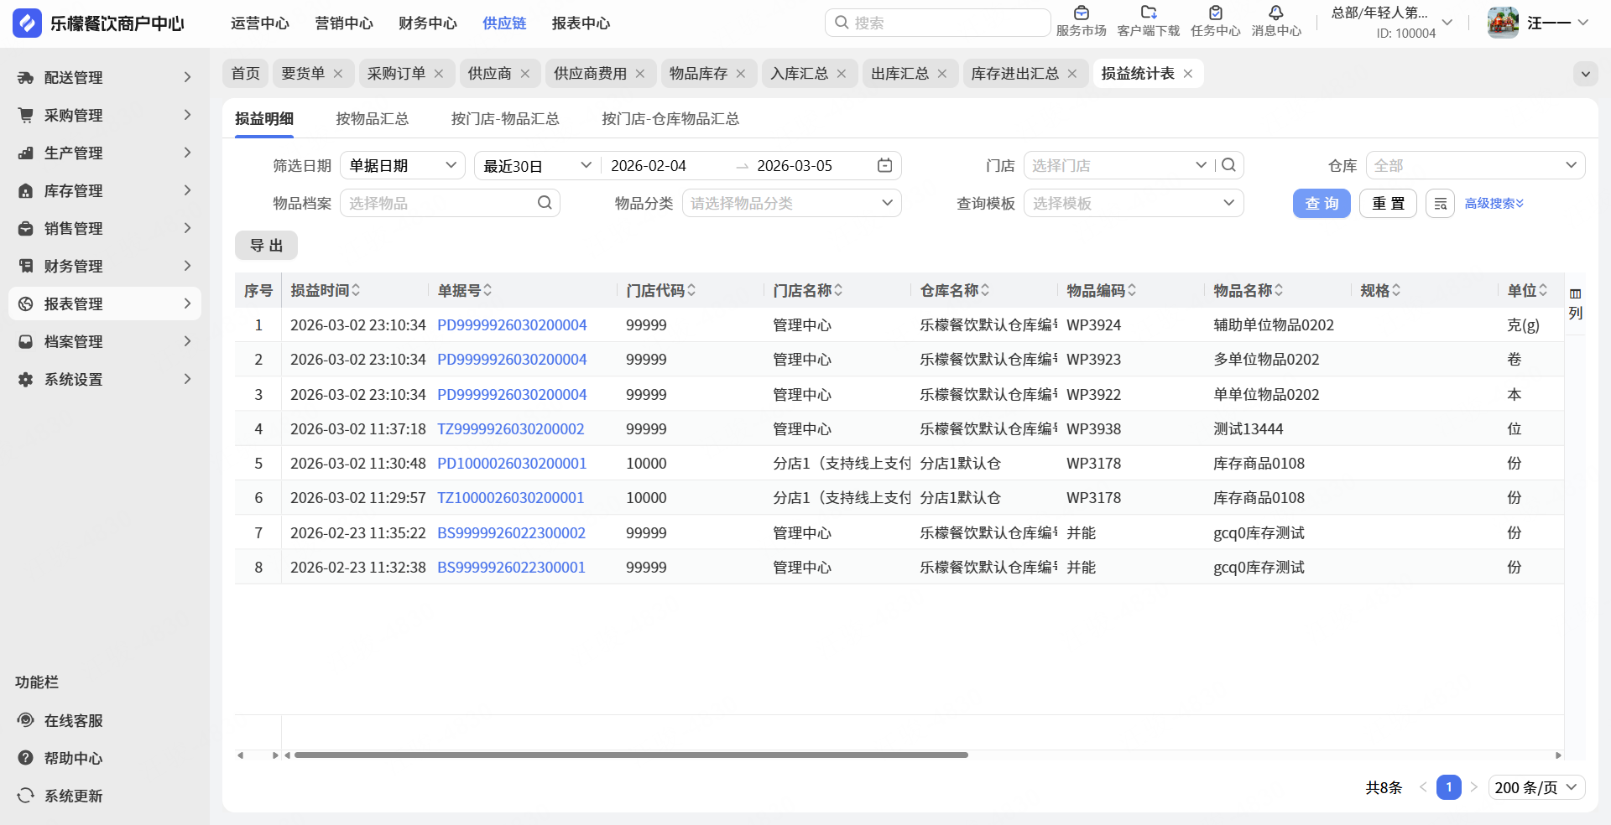Open document link PD1000026030200001
The height and width of the screenshot is (825, 1611).
coord(512,464)
